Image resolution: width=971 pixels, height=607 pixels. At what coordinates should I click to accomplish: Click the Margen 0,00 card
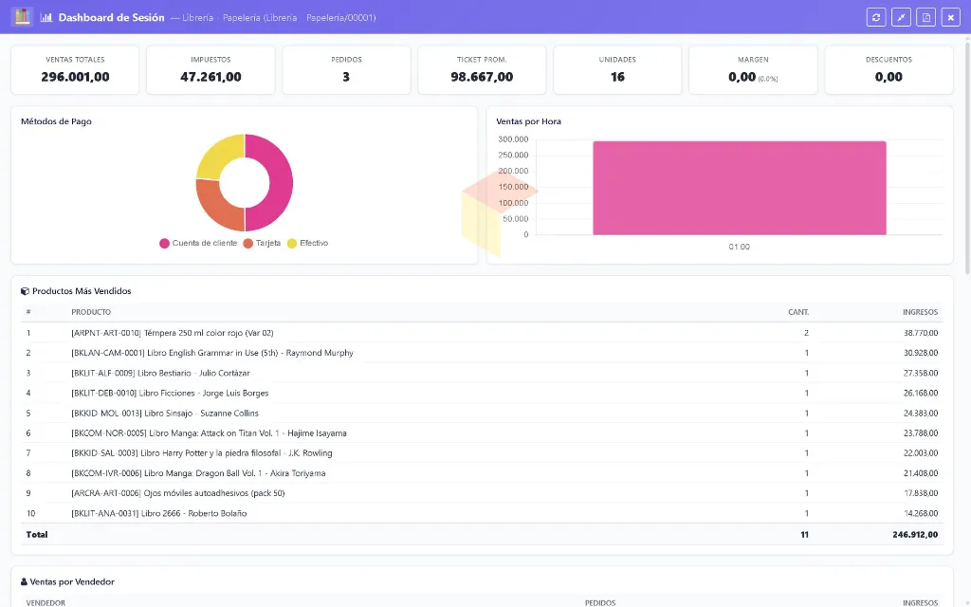click(753, 70)
